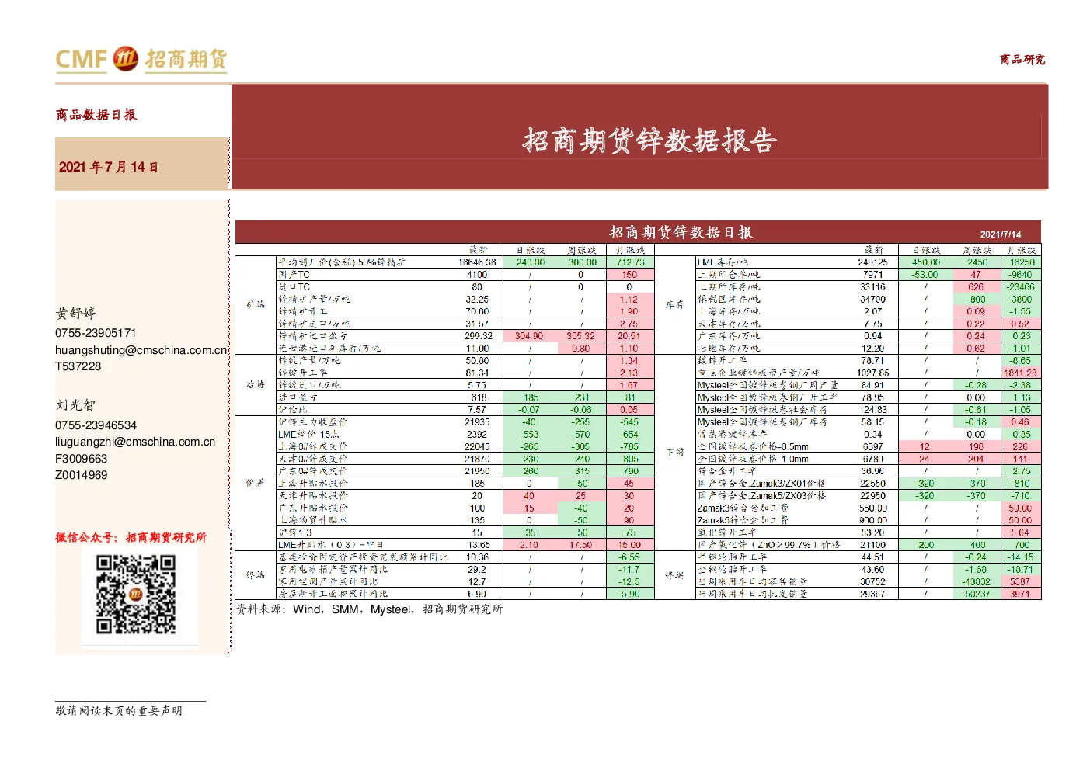Click the 氧化锌开工率 row label
Viewport: 1090px width, 770px height.
click(x=727, y=532)
